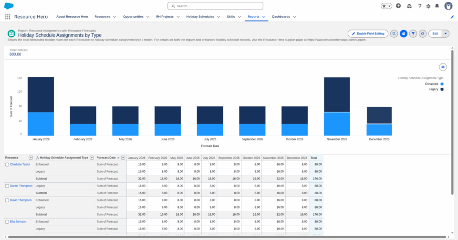Image resolution: width=458 pixels, height=240 pixels.
Task: Click the Enhanced legend color swatch
Action: point(442,83)
